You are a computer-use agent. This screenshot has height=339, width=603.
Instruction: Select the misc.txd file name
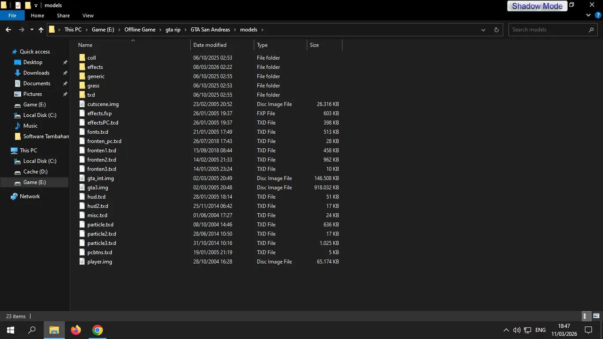click(97, 216)
